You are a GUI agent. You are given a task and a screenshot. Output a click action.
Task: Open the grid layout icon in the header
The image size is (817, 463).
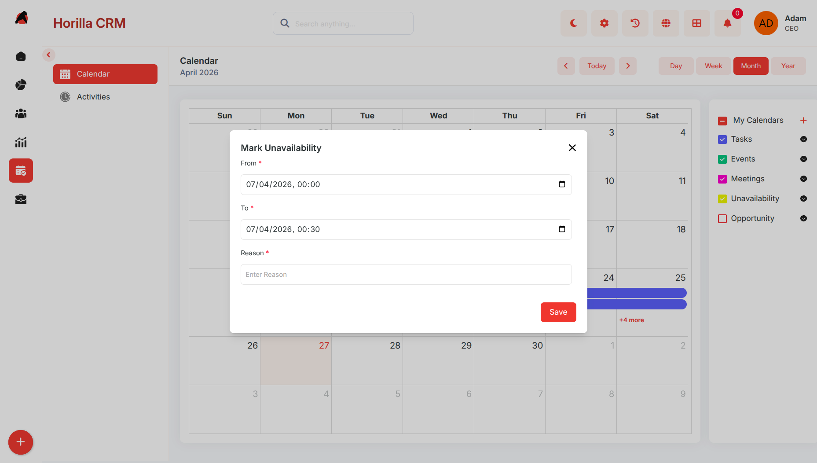(x=697, y=23)
